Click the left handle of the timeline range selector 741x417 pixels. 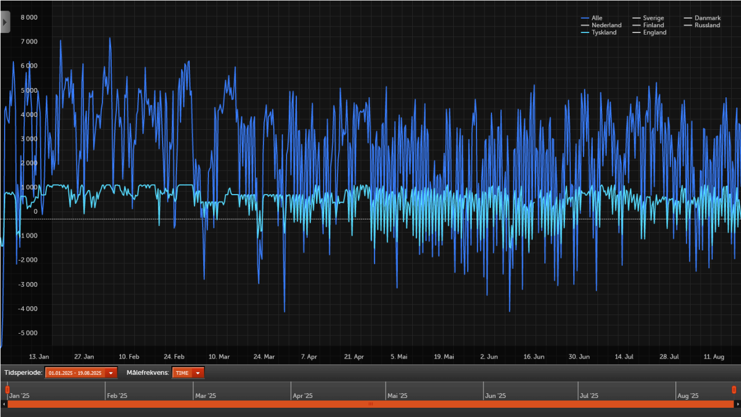coord(8,390)
